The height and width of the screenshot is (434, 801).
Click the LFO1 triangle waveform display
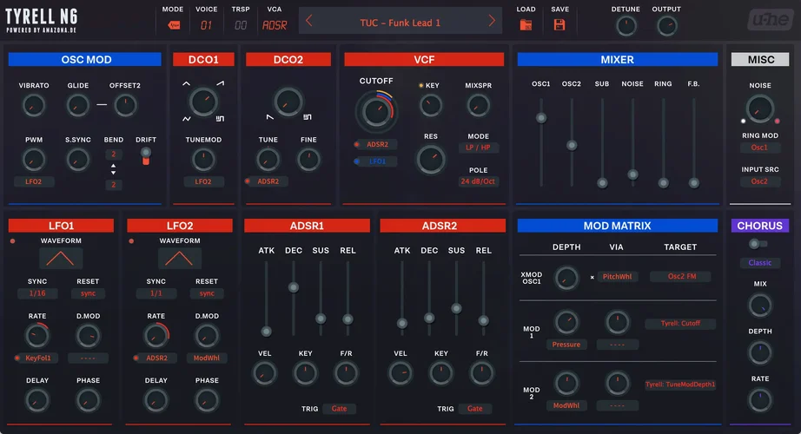[x=61, y=258]
